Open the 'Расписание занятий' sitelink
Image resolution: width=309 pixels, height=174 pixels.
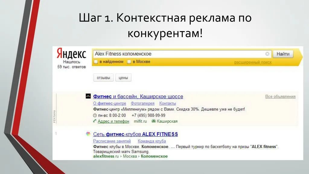(x=112, y=141)
